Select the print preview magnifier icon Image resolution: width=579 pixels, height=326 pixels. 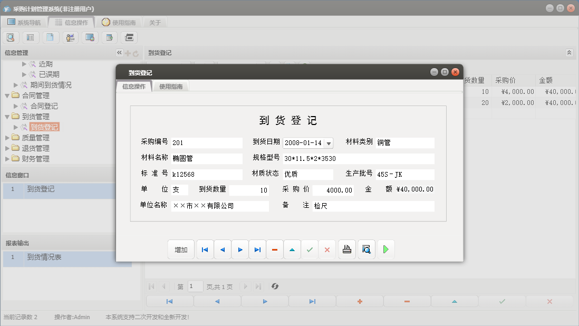(x=366, y=248)
